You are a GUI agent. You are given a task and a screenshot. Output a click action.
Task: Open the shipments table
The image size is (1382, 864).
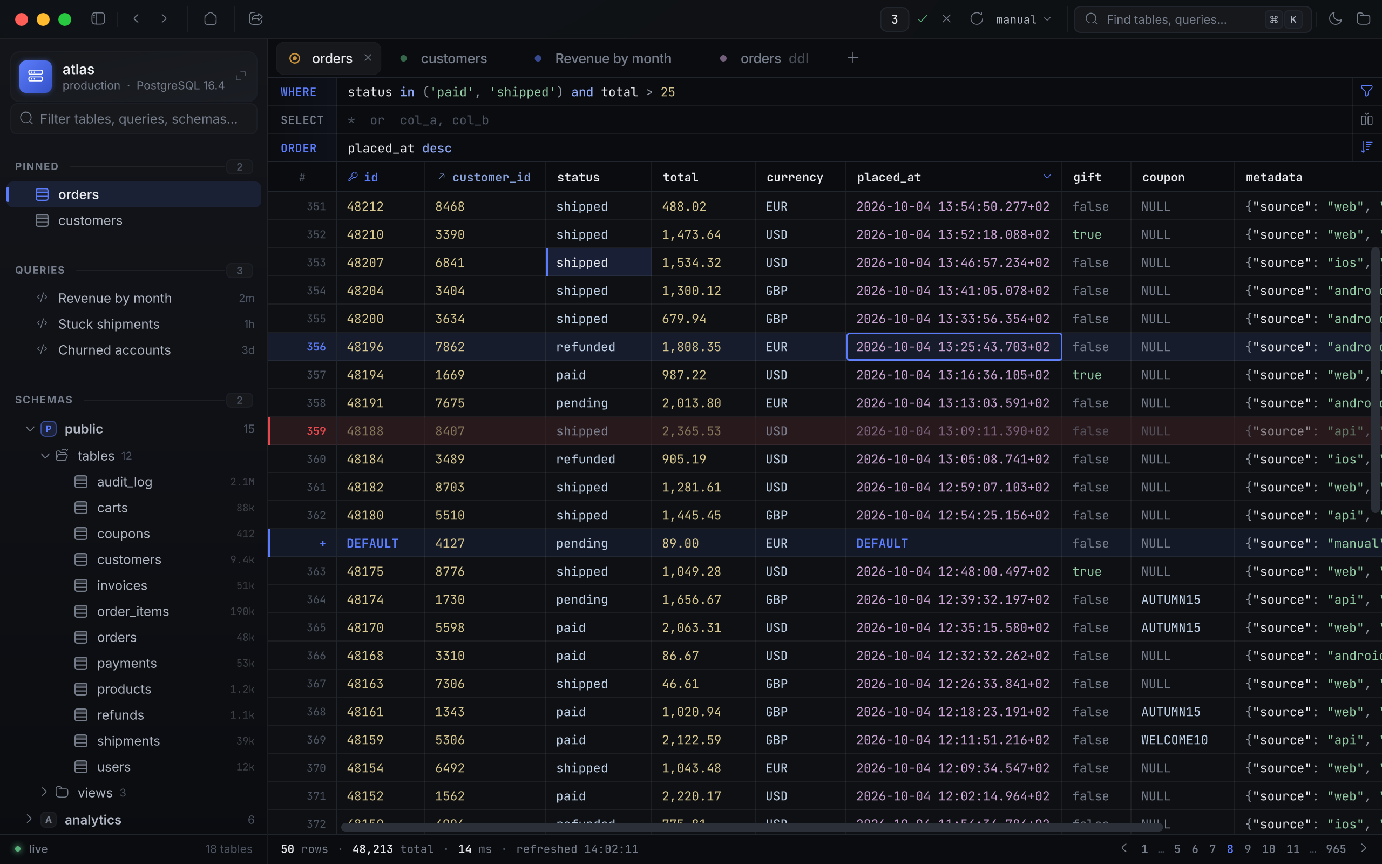pos(135,740)
